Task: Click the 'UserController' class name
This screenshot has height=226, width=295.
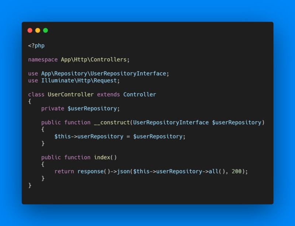Action: click(70, 94)
